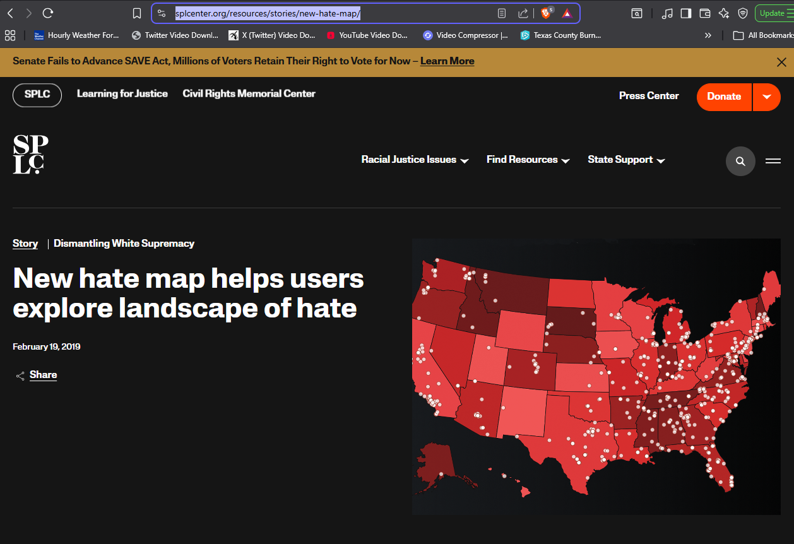Viewport: 794px width, 544px height.
Task: Expand the Find Resources menu
Action: click(x=528, y=160)
